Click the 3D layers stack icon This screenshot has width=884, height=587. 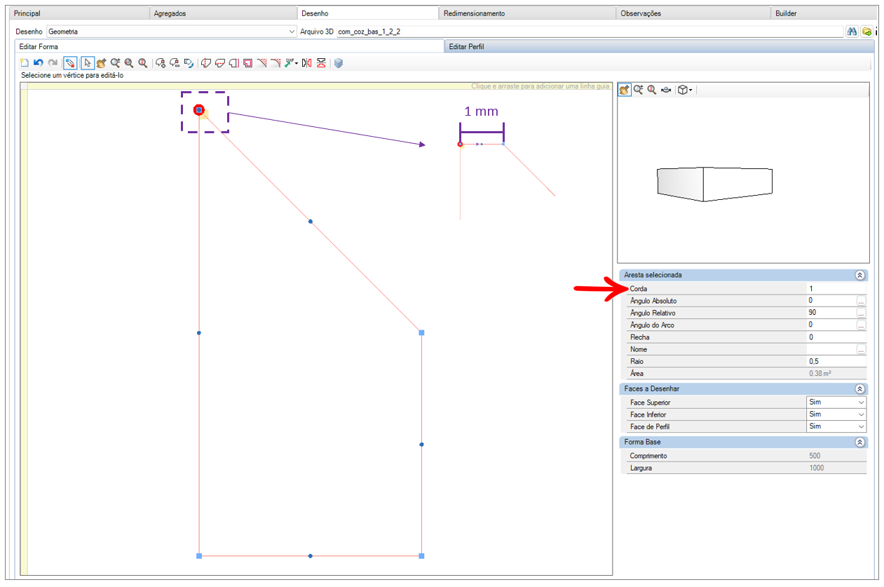pyautogui.click(x=339, y=63)
